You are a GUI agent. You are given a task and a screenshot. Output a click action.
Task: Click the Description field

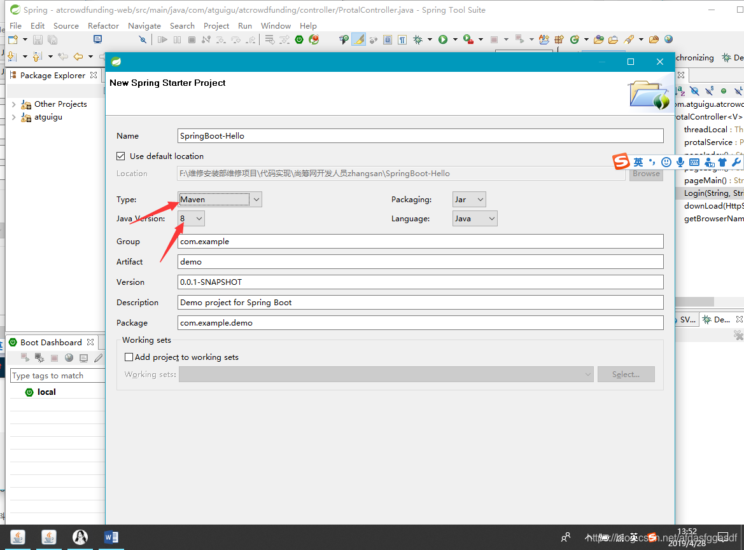[421, 303]
